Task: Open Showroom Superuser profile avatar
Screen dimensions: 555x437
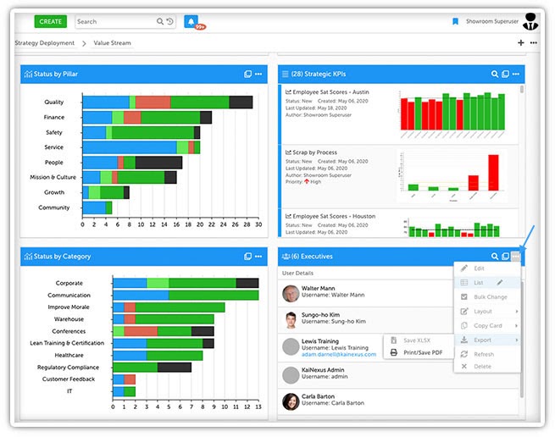Action: tap(530, 21)
